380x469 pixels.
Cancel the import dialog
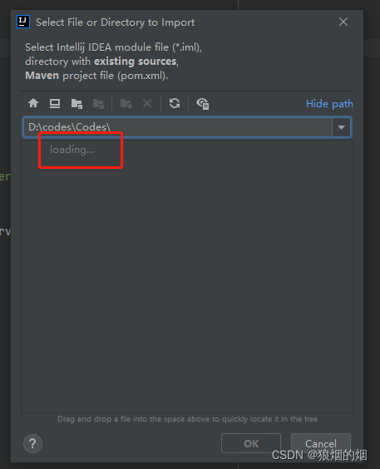(x=320, y=443)
